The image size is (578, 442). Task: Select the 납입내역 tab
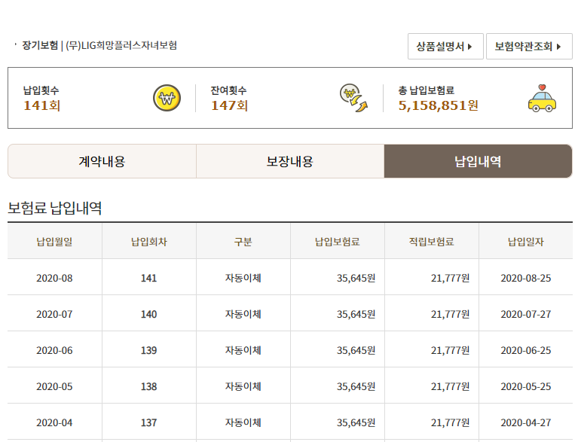(x=478, y=161)
